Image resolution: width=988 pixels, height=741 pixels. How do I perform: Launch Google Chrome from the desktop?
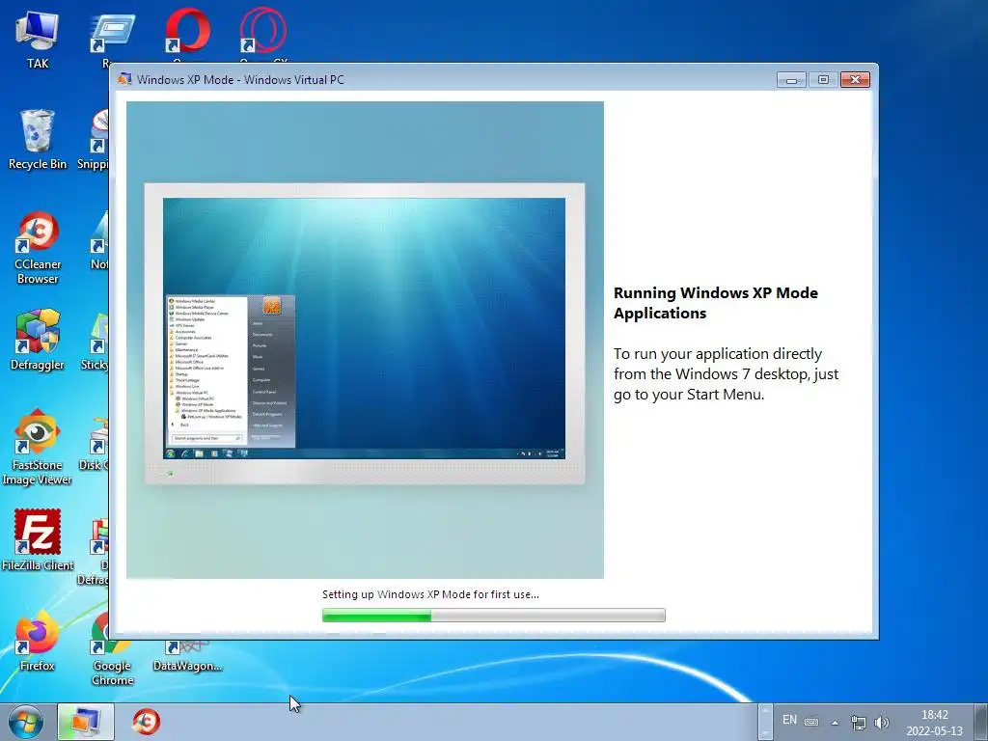(x=112, y=649)
